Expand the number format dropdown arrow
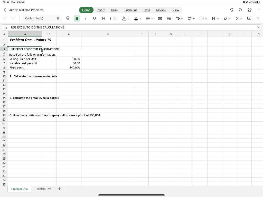The image size is (263, 197). (x=194, y=18)
